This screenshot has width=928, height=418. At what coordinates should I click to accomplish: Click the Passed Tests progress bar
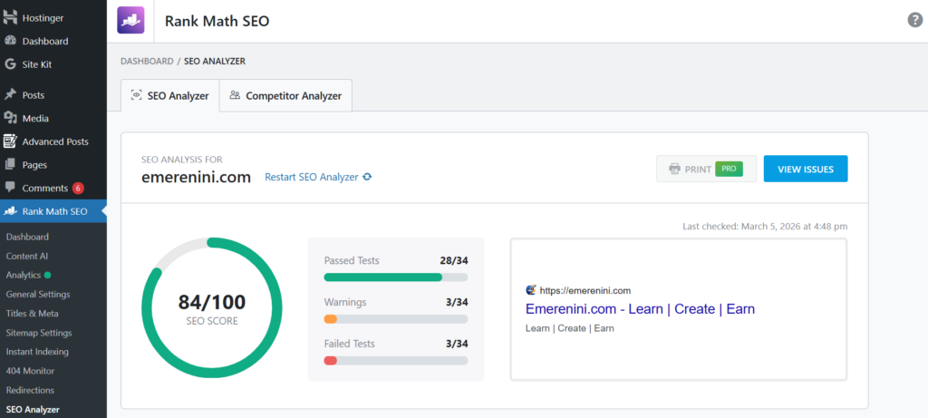coord(396,277)
